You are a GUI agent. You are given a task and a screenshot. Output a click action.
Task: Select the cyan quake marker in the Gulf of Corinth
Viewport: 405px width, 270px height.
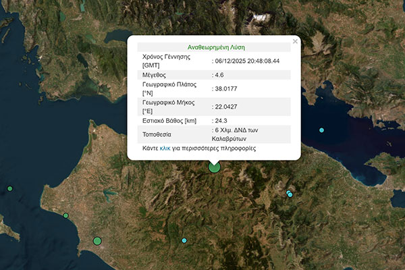coord(322,130)
